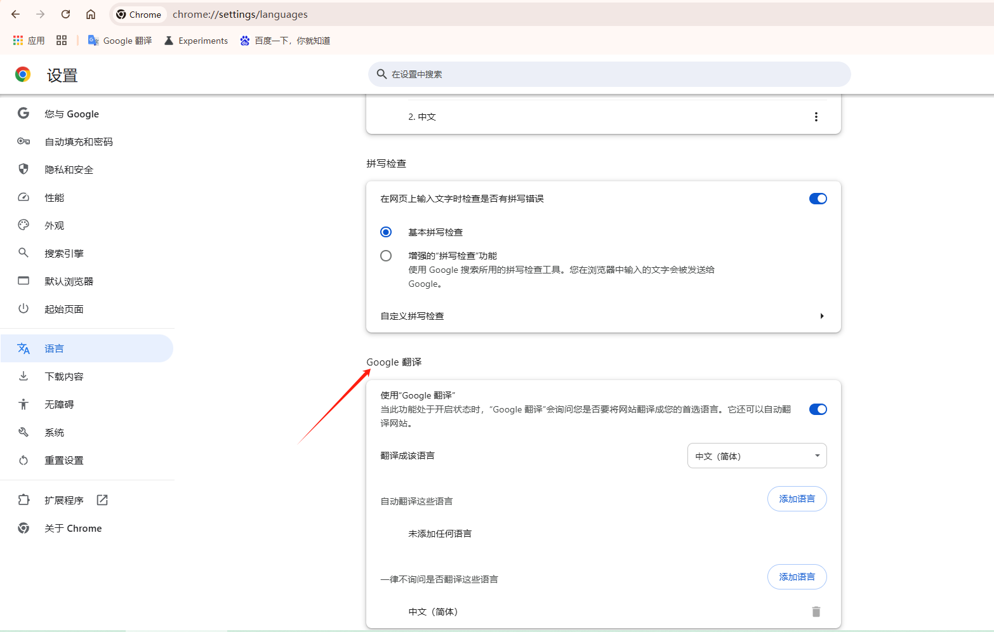Viewport: 994px width, 632px height.
Task: Open the 您与 Google settings section
Action: [x=87, y=114]
